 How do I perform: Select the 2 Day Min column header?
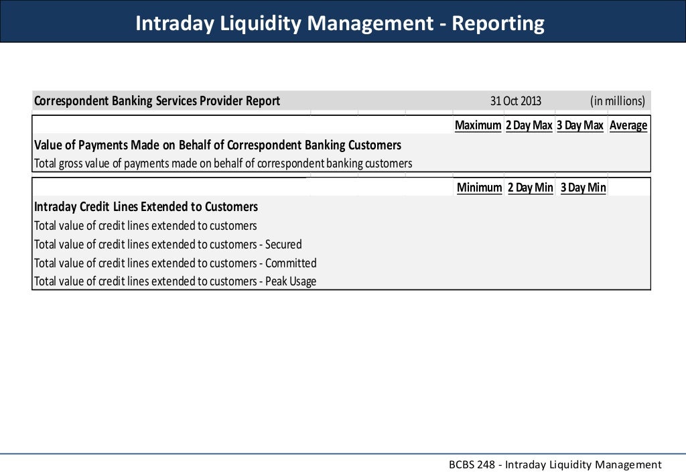(x=531, y=188)
